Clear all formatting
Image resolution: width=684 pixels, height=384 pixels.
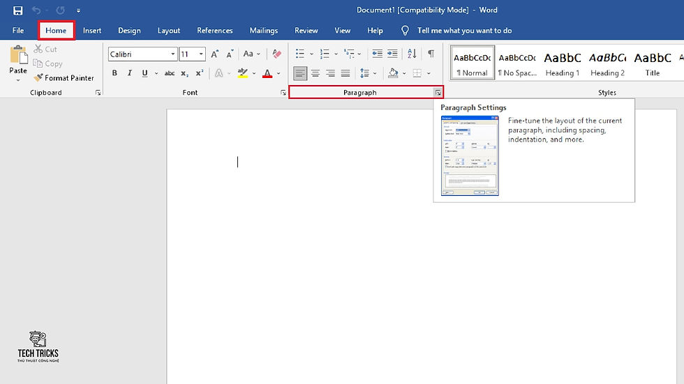point(276,54)
